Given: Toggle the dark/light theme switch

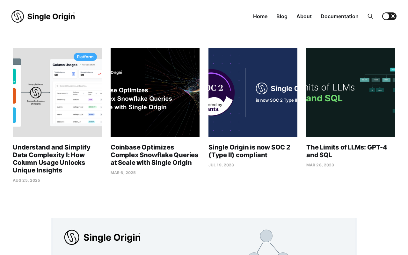Looking at the screenshot, I should click(x=389, y=16).
